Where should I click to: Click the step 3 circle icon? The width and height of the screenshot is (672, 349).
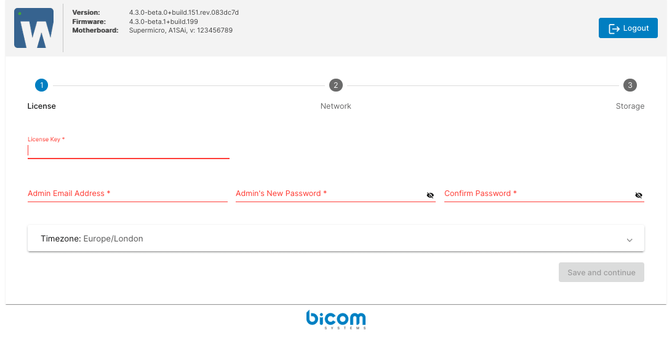coord(630,85)
